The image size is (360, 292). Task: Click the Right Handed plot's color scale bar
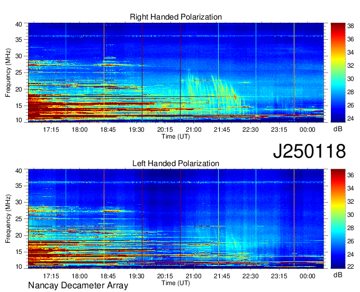(338, 72)
